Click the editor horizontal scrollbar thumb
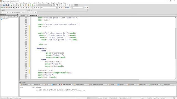 [80, 80]
